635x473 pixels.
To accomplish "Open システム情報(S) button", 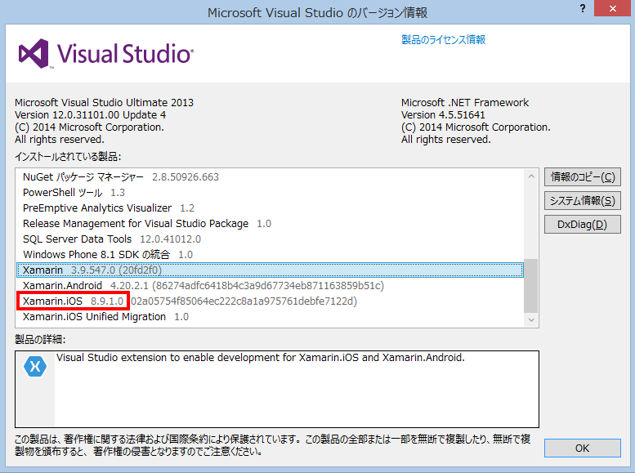I will coord(583,200).
